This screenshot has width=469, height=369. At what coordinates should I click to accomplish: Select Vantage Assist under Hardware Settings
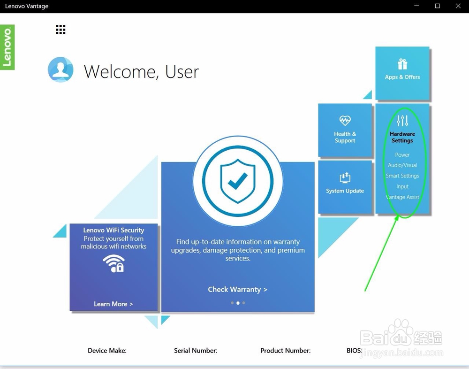pyautogui.click(x=402, y=197)
